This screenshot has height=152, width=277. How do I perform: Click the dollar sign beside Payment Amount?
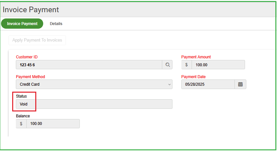[186, 65]
